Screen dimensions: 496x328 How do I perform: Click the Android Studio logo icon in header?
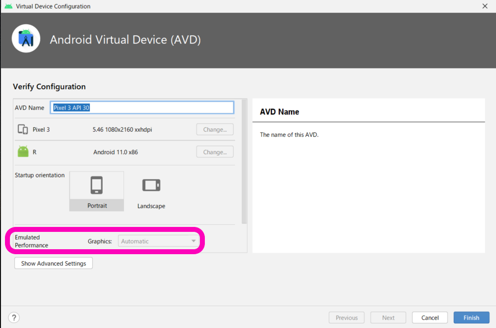(26, 39)
